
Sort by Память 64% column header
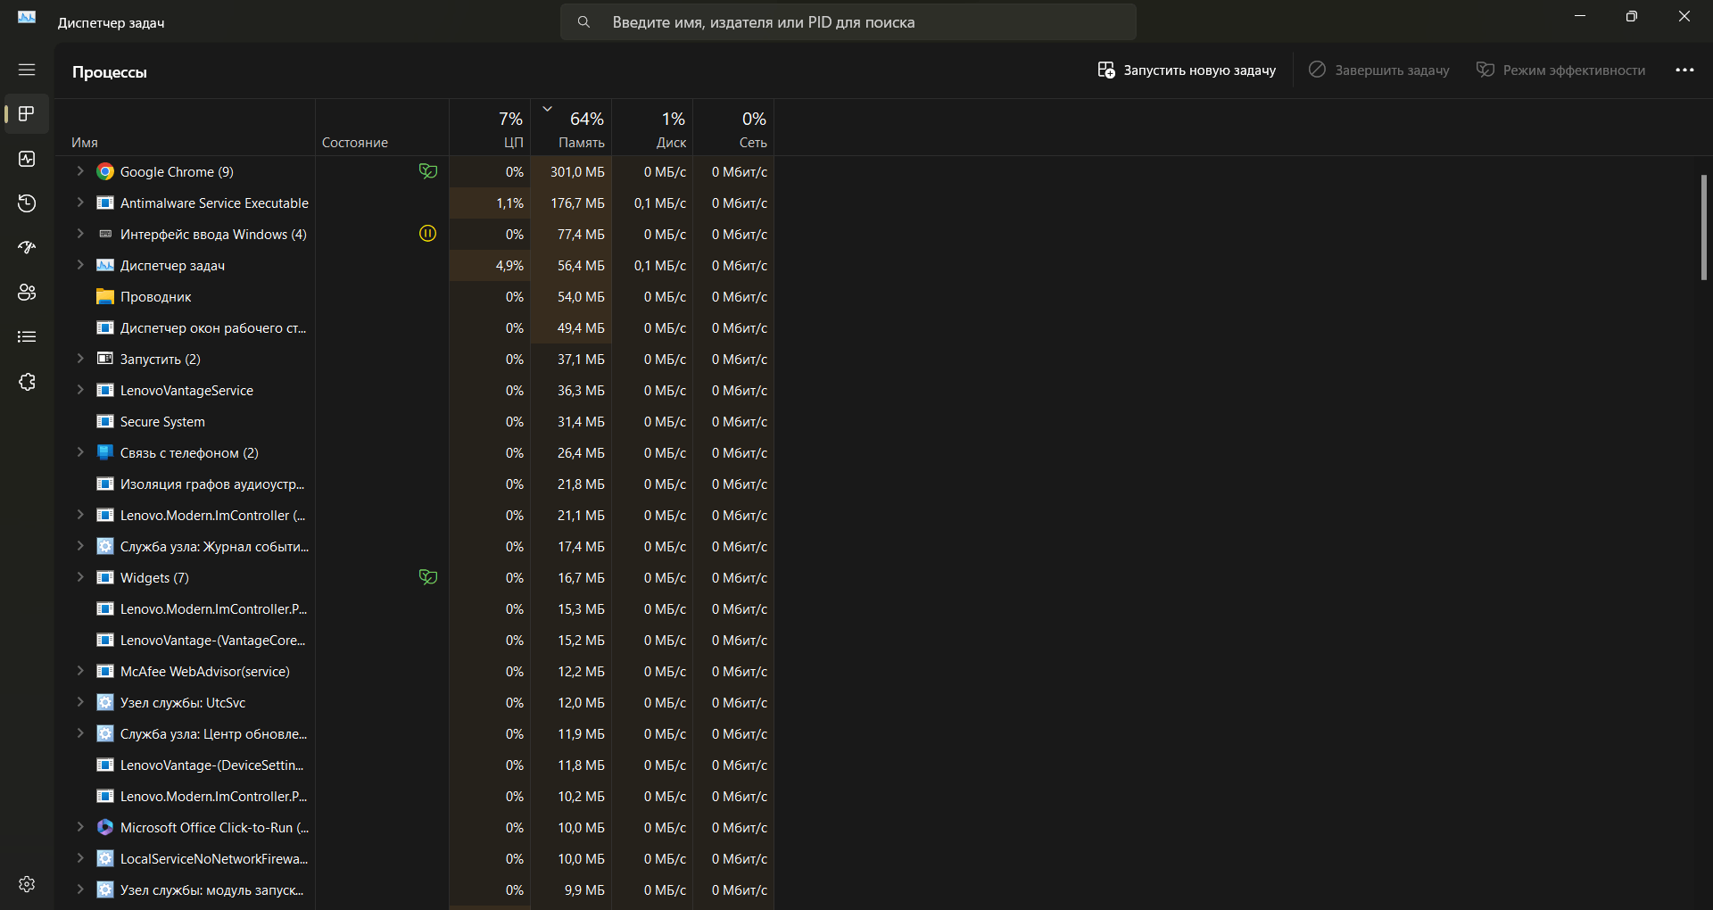click(571, 128)
